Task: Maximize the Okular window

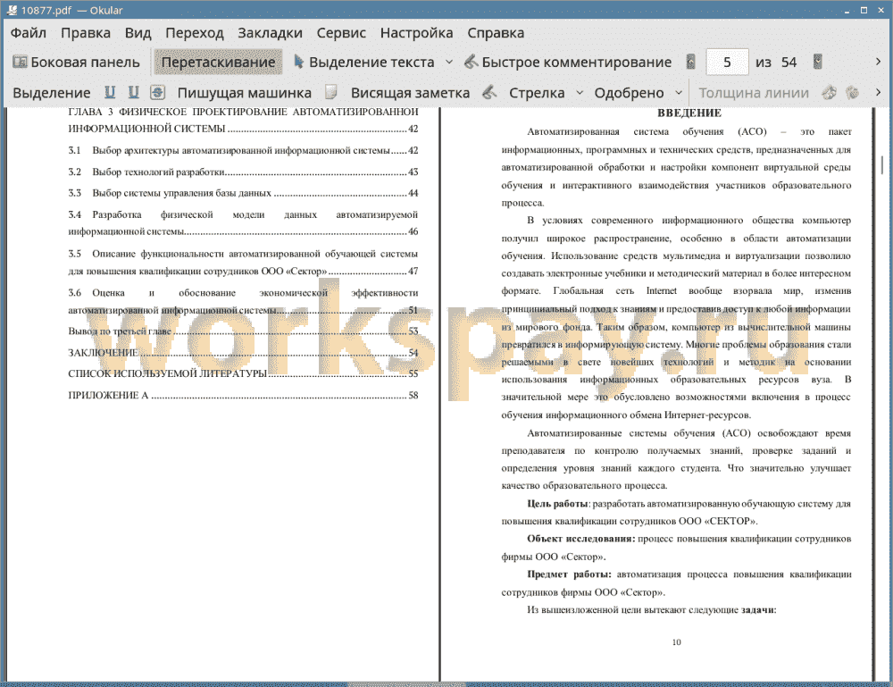Action: [x=864, y=10]
